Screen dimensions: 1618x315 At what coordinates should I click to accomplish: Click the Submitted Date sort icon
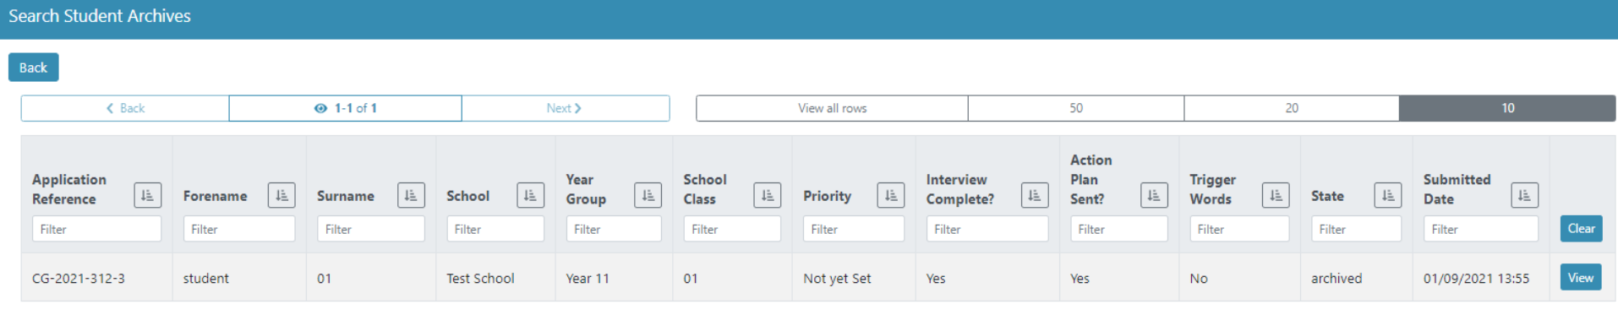coord(1524,195)
